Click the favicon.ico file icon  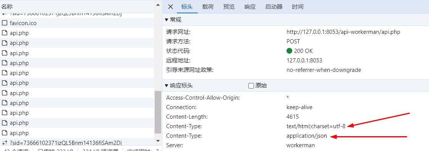[4, 23]
